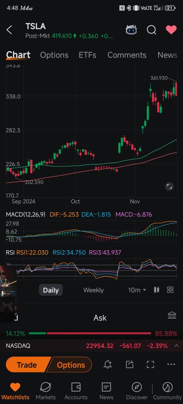183x404 pixels.
Task: Open more actions three-dot menu
Action: pos(171,364)
